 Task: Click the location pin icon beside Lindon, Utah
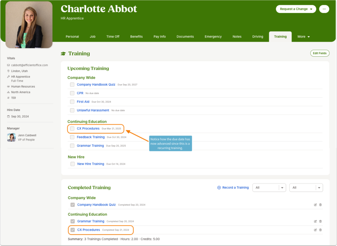8,71
